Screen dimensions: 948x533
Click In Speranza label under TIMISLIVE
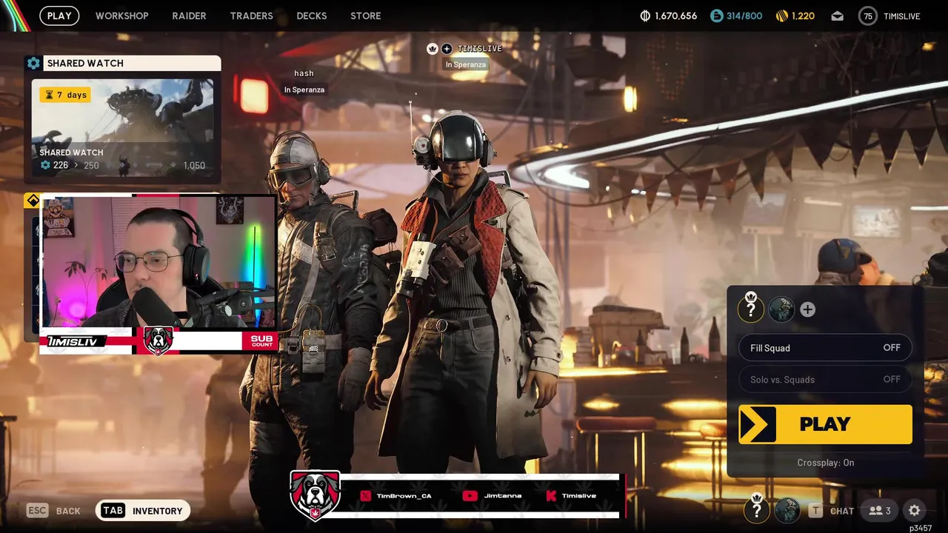[x=466, y=64]
